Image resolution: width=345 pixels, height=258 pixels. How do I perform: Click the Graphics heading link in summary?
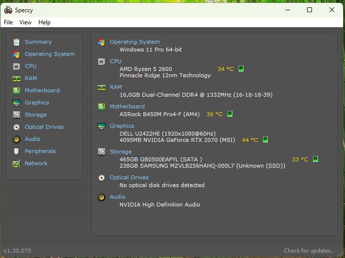coord(122,126)
